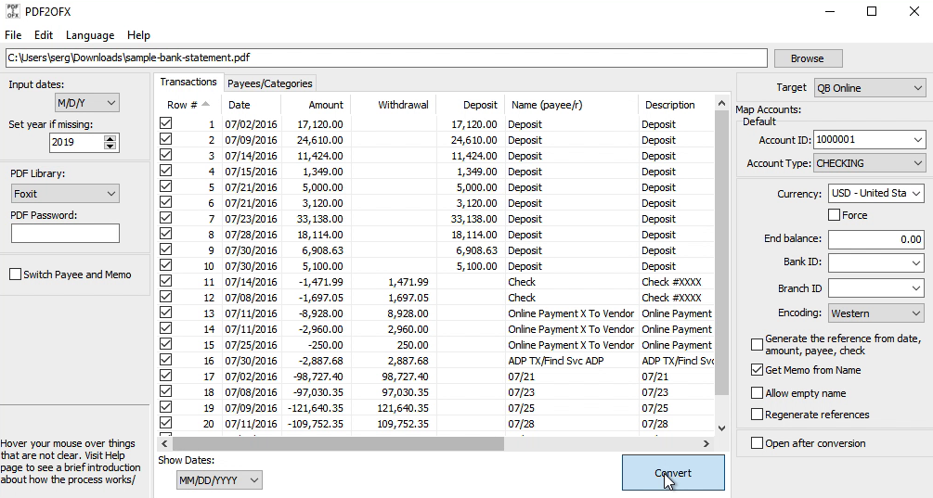The width and height of the screenshot is (933, 498).
Task: Click the table scroll-left arrow
Action: tap(165, 443)
